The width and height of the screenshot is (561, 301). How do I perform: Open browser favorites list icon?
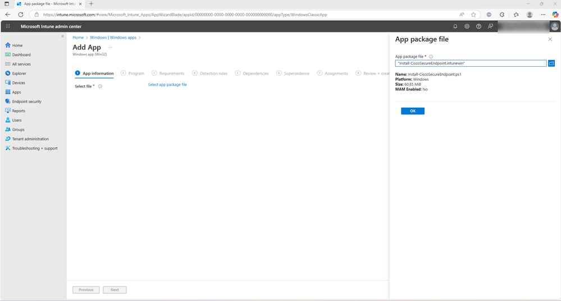point(516,15)
